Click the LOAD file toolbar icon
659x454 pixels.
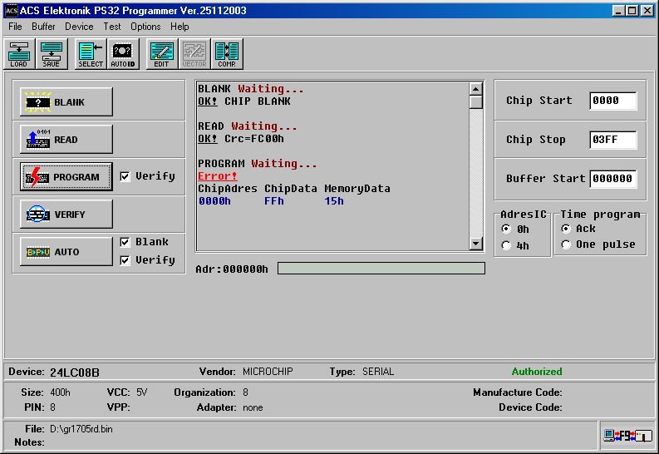[x=18, y=54]
